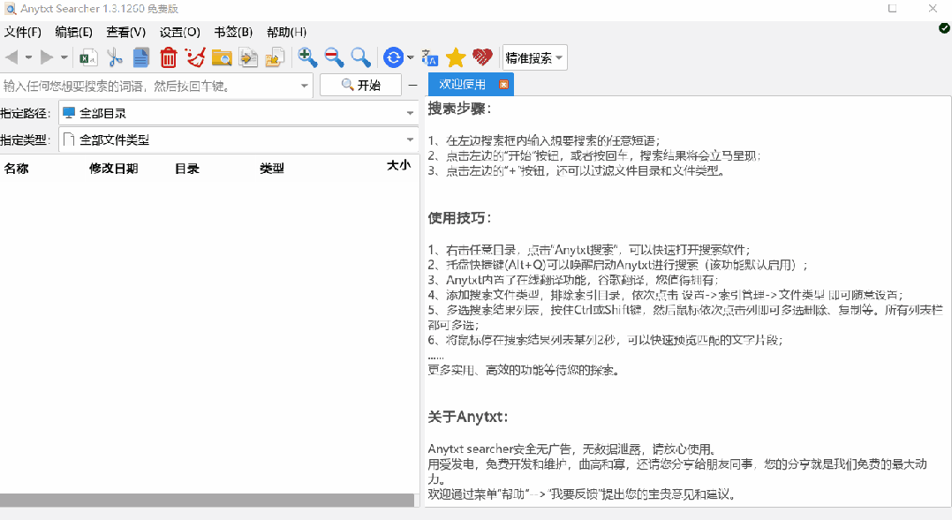Click the green checkmark status icon
The image size is (952, 520).
pos(944,28)
